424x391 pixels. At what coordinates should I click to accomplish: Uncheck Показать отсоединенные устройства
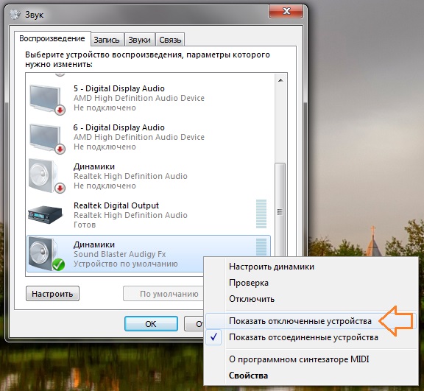pos(311,337)
